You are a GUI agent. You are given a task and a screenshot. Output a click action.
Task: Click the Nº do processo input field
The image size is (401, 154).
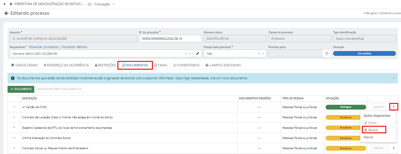pos(170,39)
